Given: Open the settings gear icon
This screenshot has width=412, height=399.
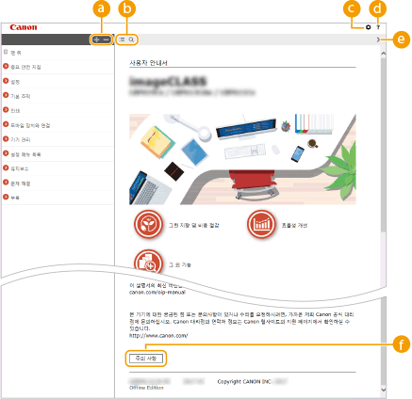Looking at the screenshot, I should click(x=369, y=27).
